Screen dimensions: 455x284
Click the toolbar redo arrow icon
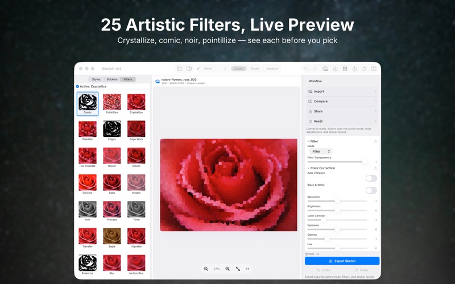[315, 69]
